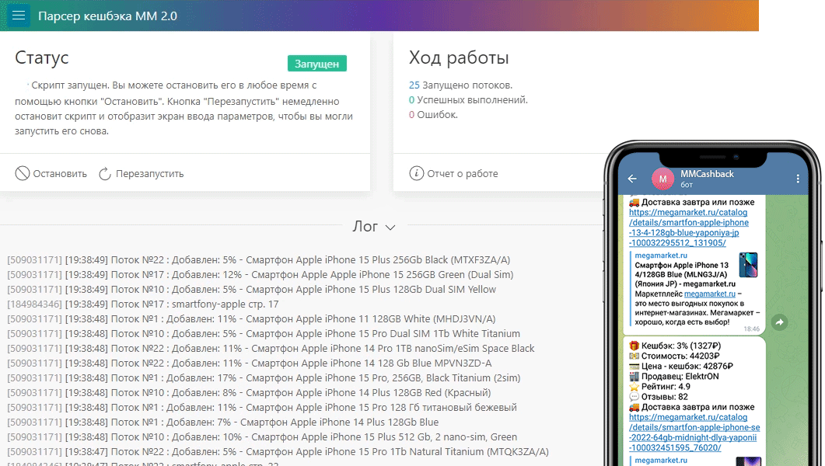Click the Статус heading
Image resolution: width=825 pixels, height=466 pixels.
click(41, 57)
